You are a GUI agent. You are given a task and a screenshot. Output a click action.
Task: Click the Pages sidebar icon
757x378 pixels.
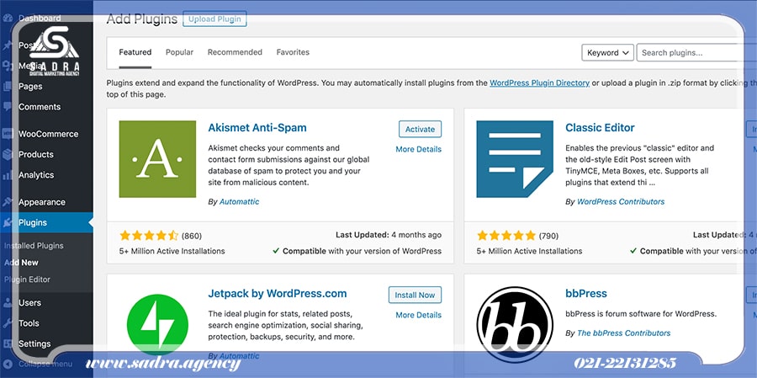8,87
